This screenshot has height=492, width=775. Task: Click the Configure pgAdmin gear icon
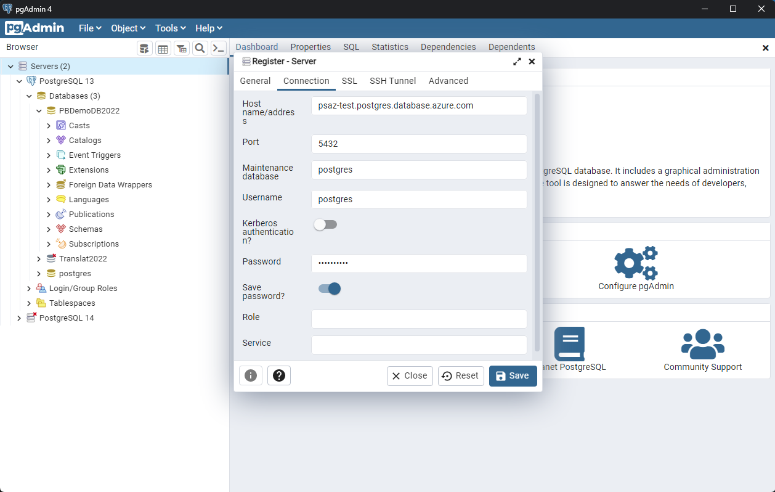click(636, 262)
